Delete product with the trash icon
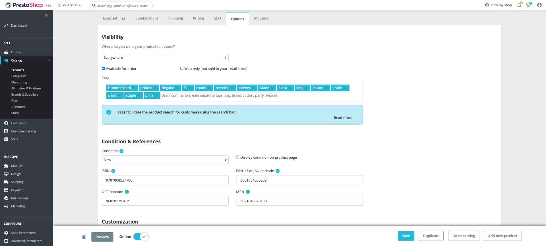The width and height of the screenshot is (546, 246). (x=84, y=237)
